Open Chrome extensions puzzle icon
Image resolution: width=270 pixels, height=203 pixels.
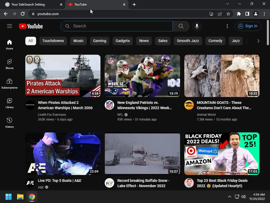point(239,14)
